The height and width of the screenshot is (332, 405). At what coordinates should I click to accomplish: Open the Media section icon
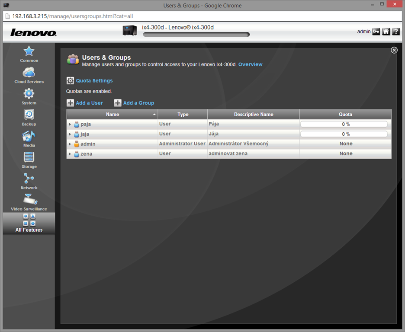tap(29, 136)
